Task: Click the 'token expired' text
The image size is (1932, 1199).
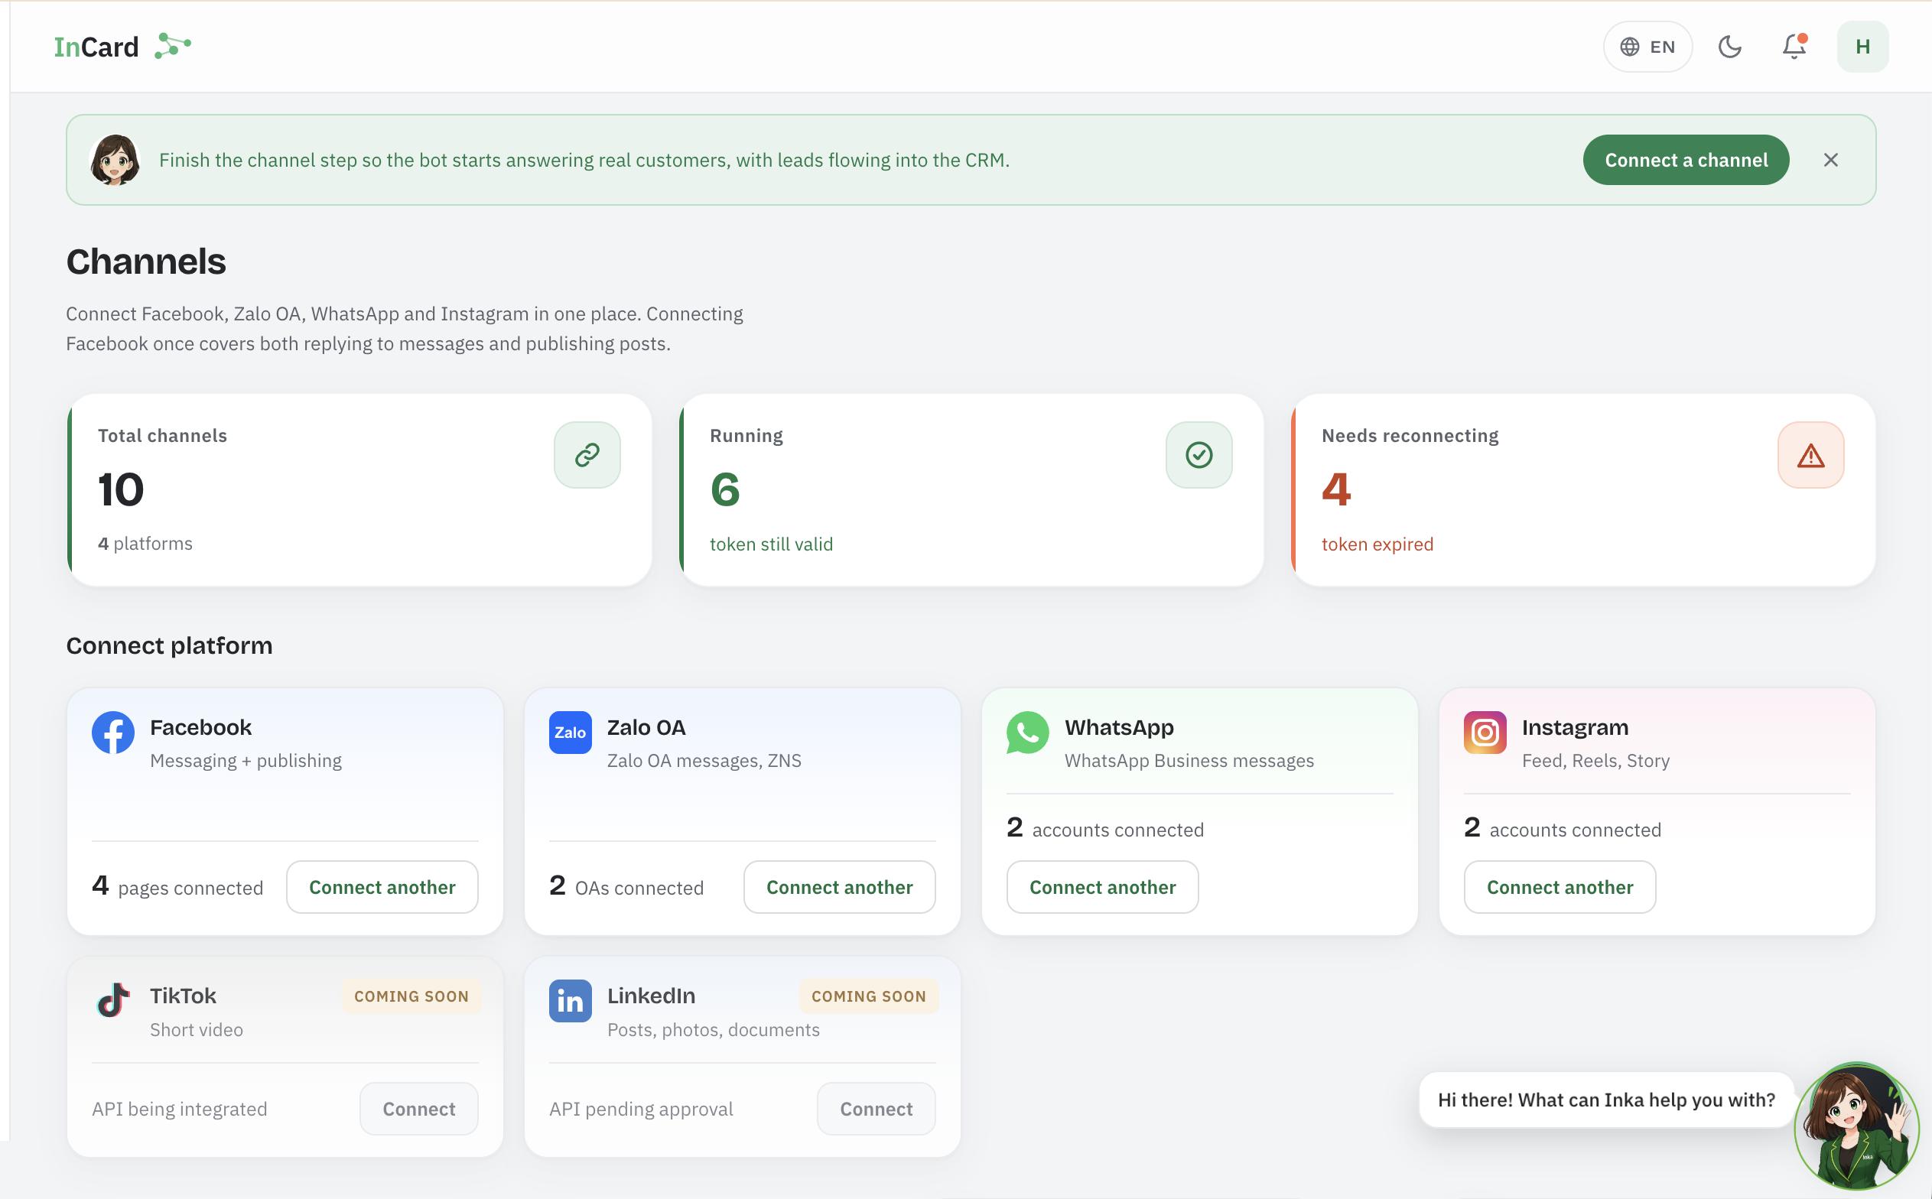Action: [x=1377, y=544]
